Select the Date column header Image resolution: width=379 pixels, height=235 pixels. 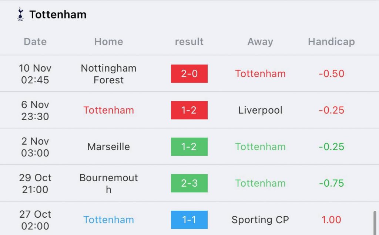35,42
